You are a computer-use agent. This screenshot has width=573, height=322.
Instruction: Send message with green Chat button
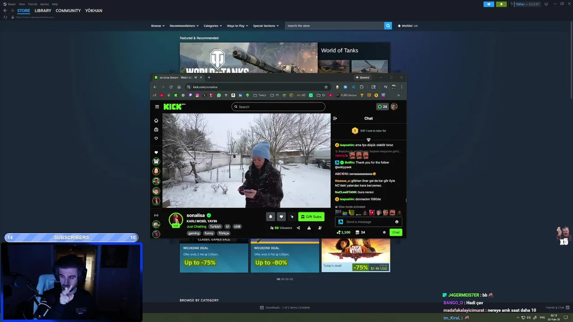[396, 232]
